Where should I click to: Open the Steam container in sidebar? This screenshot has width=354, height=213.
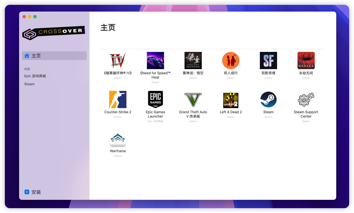coord(29,84)
